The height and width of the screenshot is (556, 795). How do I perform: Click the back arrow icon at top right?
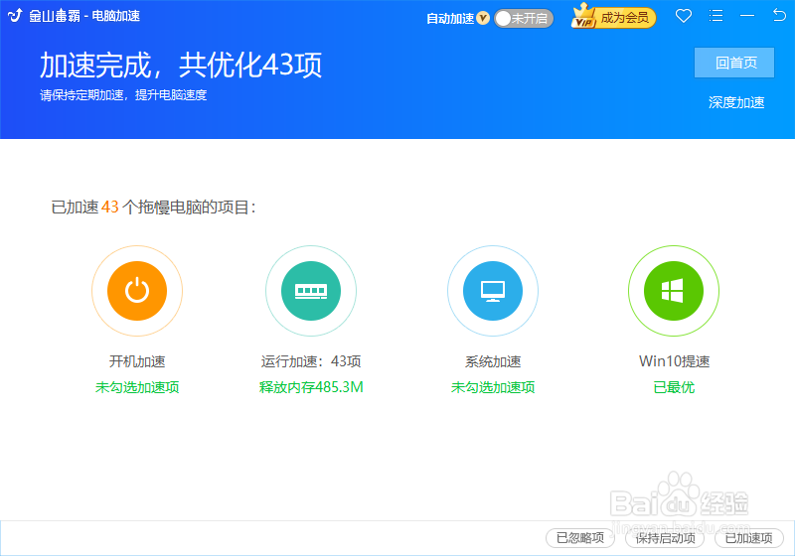coord(779,15)
